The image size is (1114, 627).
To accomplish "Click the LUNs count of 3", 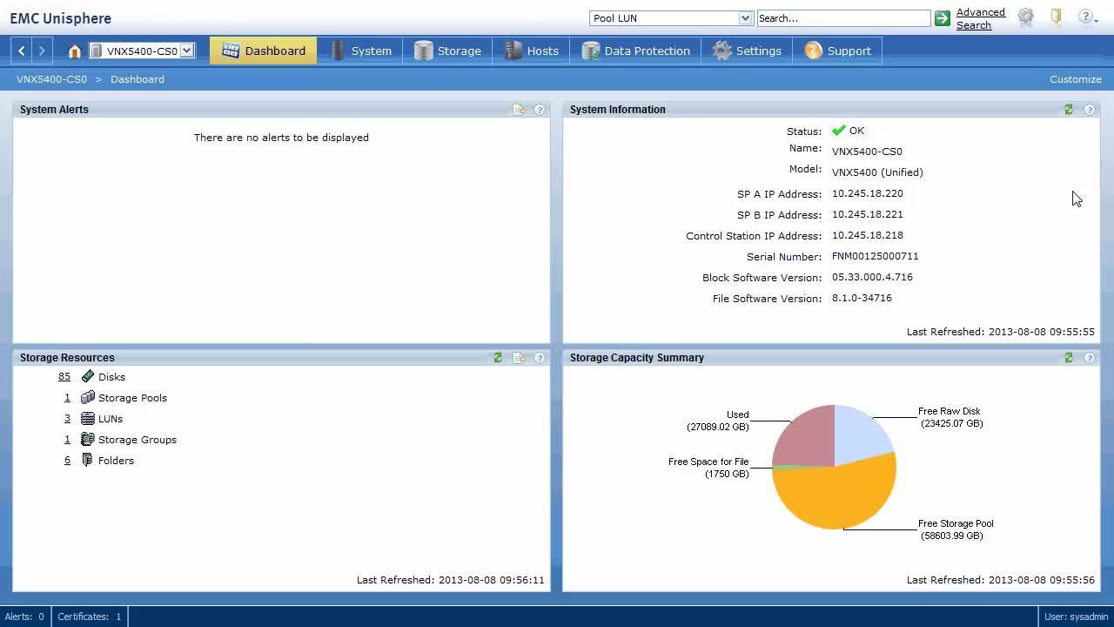I will pyautogui.click(x=67, y=419).
